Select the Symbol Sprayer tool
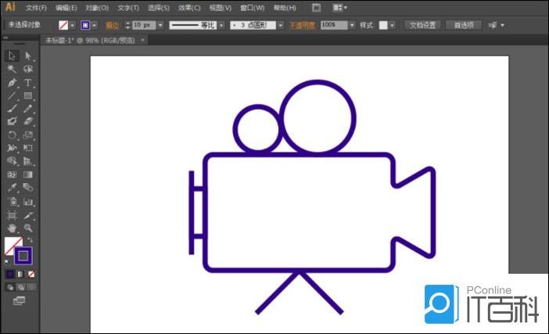 (12, 201)
